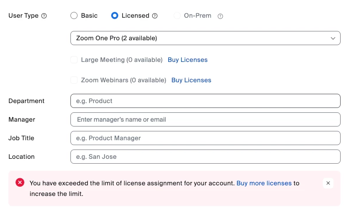Check the Large Meeting checkbox

[74, 60]
